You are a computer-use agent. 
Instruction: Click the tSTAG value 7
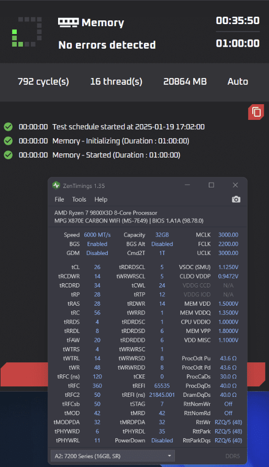(x=162, y=404)
